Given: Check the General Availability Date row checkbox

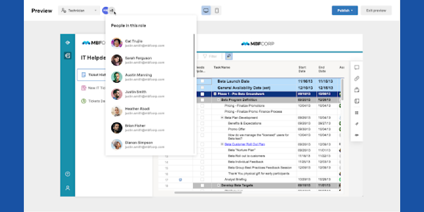Looking at the screenshot, I should [x=202, y=87].
